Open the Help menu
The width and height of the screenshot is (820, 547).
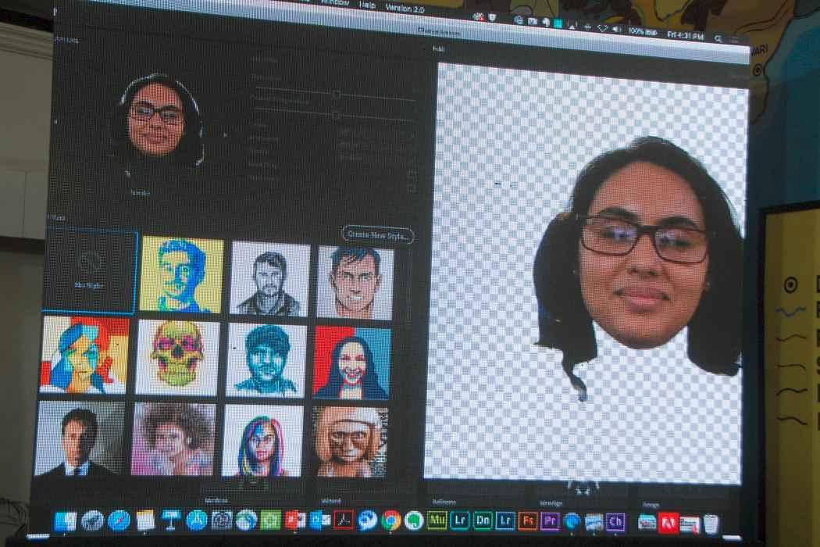point(367,5)
